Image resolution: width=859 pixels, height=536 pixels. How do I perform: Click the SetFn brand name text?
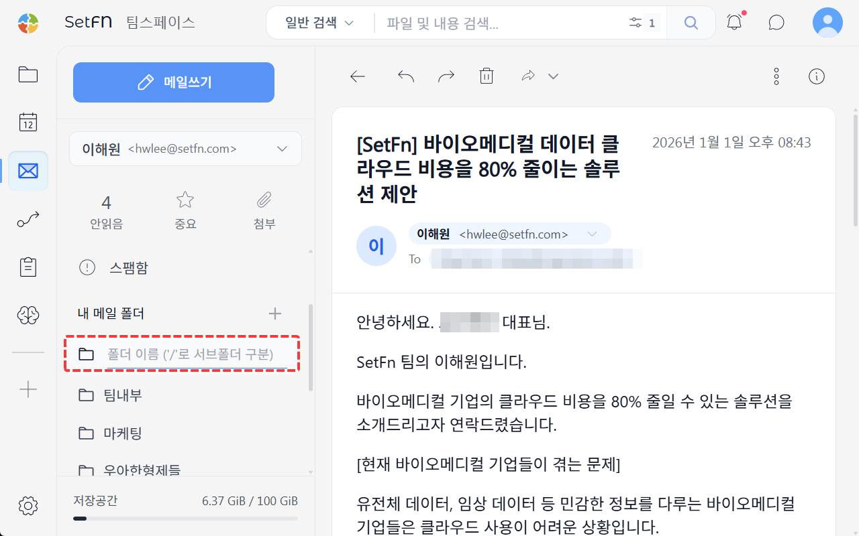coord(89,23)
